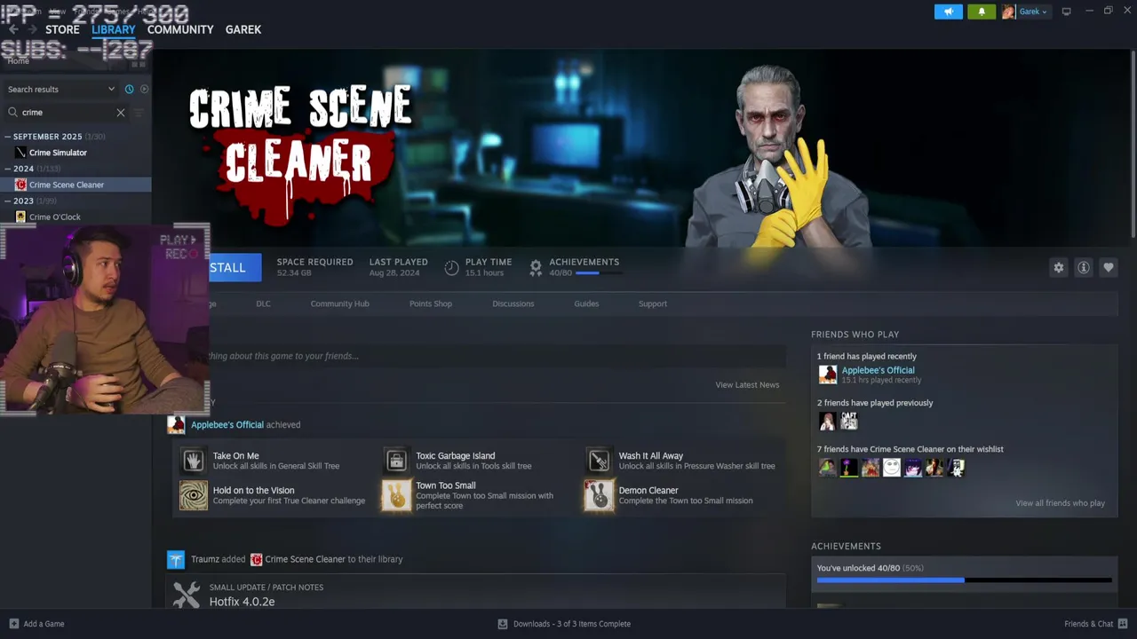The image size is (1137, 639).
Task: Open the Hotfix 4.0.2e patch notes icon
Action: pyautogui.click(x=187, y=595)
